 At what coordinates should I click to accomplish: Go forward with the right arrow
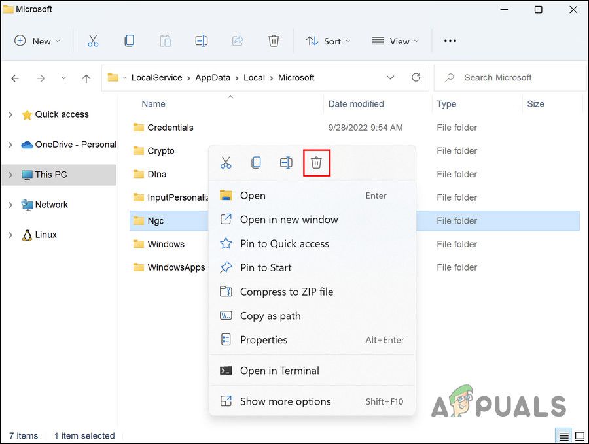point(41,78)
